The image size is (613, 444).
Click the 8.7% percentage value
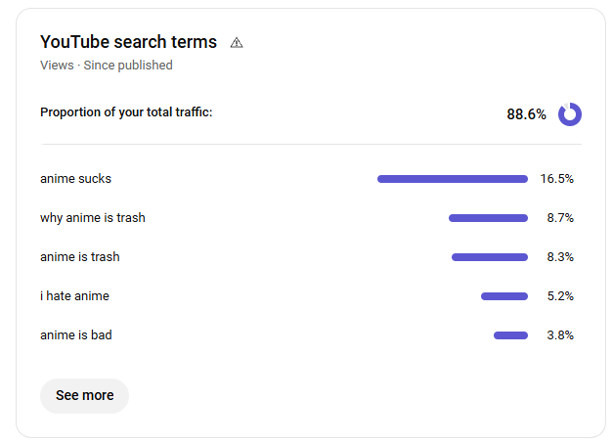pos(560,218)
